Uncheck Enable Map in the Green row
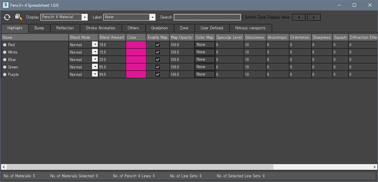Image resolution: width=378 pixels, height=182 pixels. click(x=157, y=67)
